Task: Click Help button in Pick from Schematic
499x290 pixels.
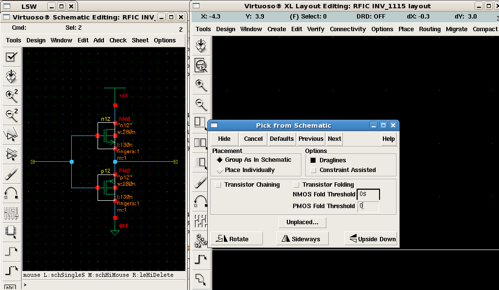Action: coord(389,139)
